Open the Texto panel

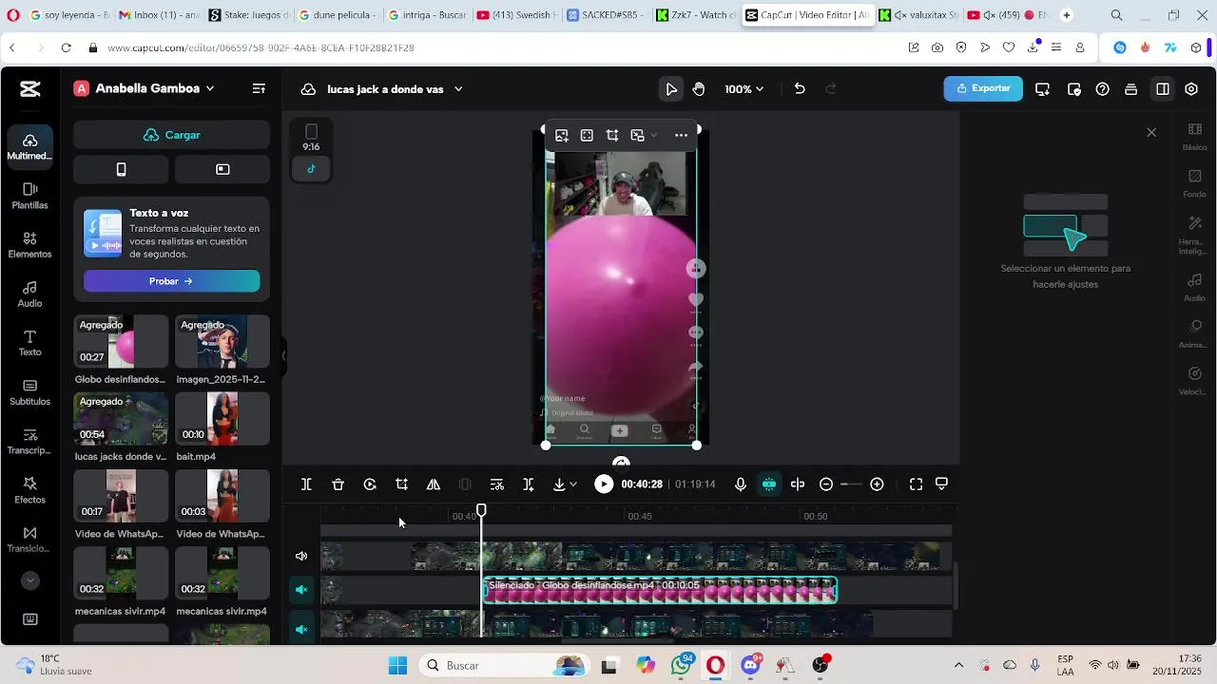[29, 344]
